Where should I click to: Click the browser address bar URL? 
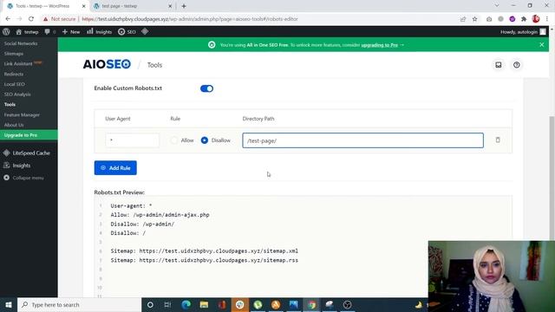coord(190,19)
